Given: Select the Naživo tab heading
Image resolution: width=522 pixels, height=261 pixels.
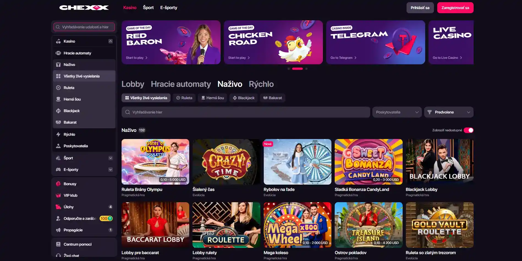Looking at the screenshot, I should pyautogui.click(x=230, y=84).
